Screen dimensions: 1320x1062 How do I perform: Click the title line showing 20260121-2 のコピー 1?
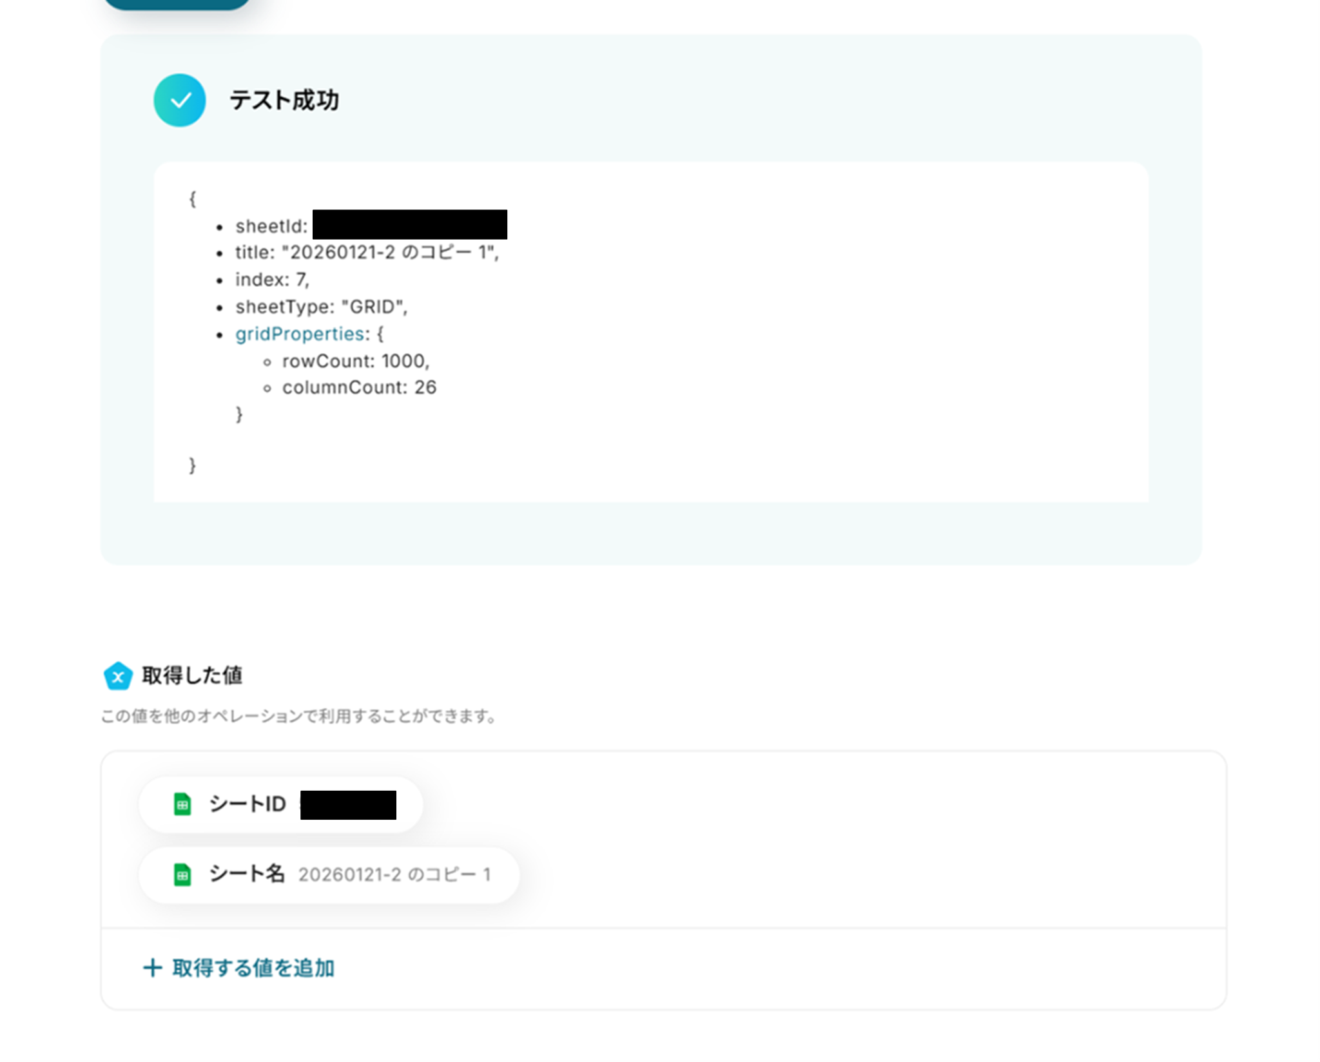pos(366,253)
